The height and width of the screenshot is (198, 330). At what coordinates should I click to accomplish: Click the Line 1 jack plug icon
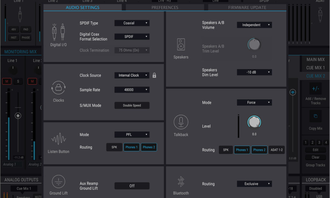click(x=20, y=14)
